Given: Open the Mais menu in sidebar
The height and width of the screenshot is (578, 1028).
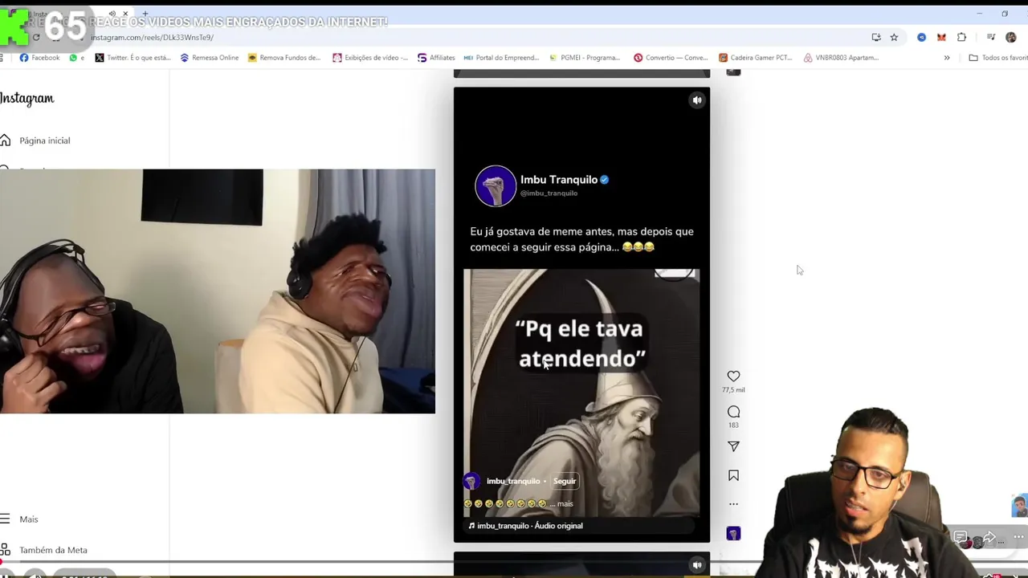Looking at the screenshot, I should tap(28, 519).
